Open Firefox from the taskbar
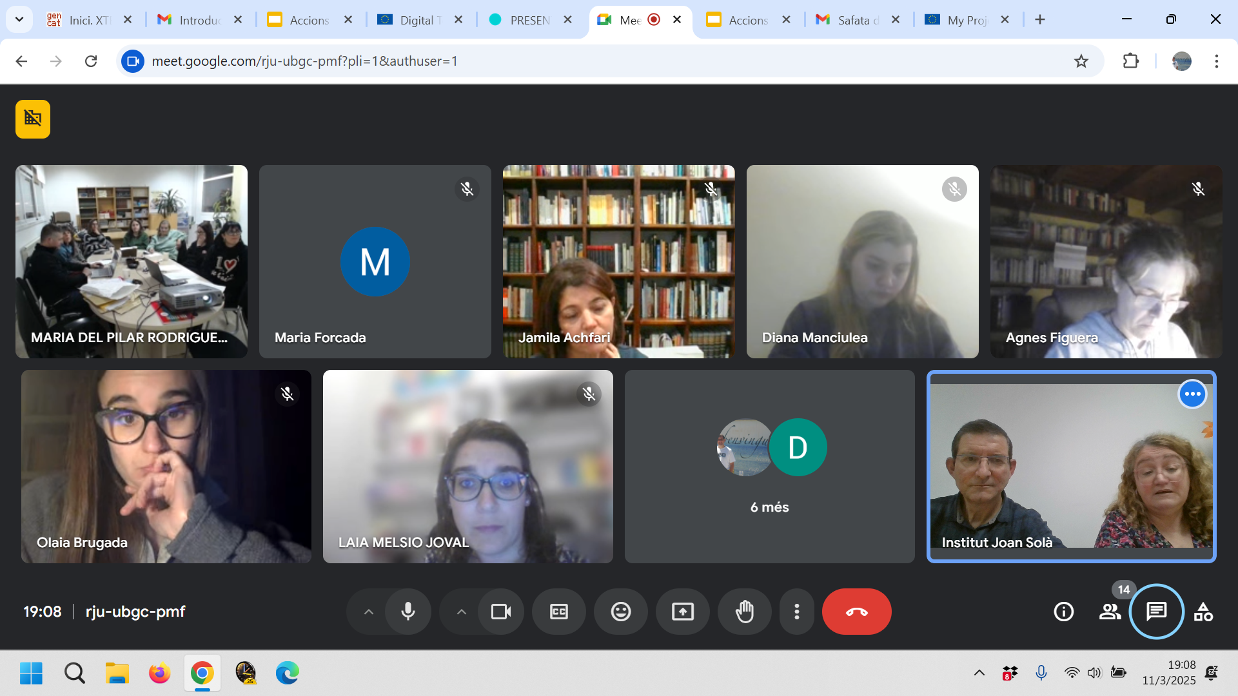This screenshot has width=1238, height=696. click(159, 673)
